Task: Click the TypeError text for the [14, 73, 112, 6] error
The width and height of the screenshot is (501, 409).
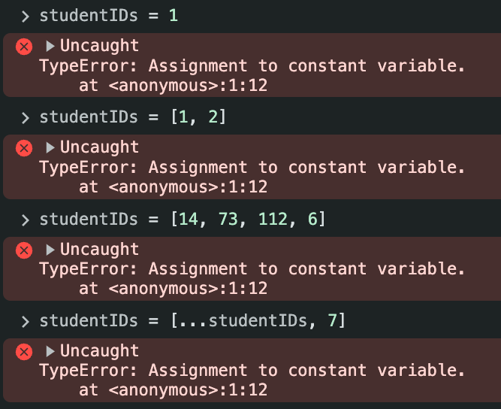Action: [x=252, y=269]
